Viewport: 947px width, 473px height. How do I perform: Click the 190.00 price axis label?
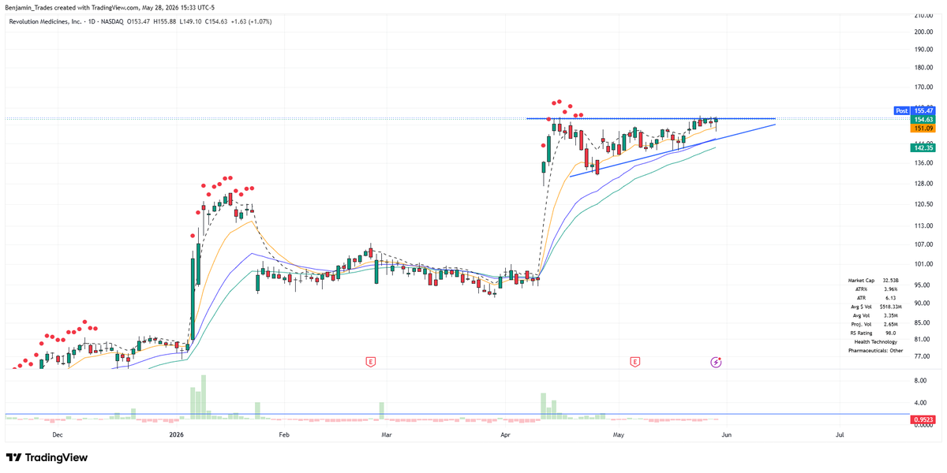[924, 50]
